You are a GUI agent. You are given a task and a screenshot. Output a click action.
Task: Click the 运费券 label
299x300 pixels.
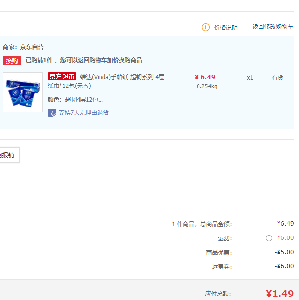222,266
